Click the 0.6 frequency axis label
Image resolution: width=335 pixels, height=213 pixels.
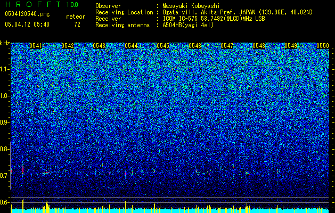pos(4,202)
